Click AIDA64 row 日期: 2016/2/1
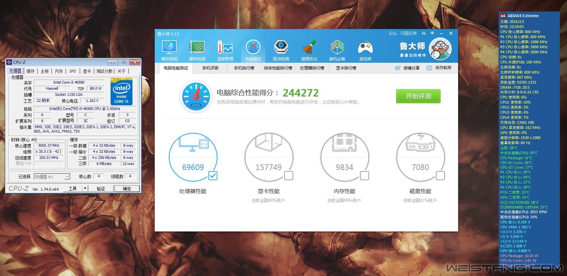Screen dimensions: 567x276 [x=512, y=22]
